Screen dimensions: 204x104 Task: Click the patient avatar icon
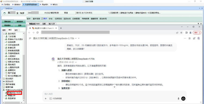pos(5,13)
